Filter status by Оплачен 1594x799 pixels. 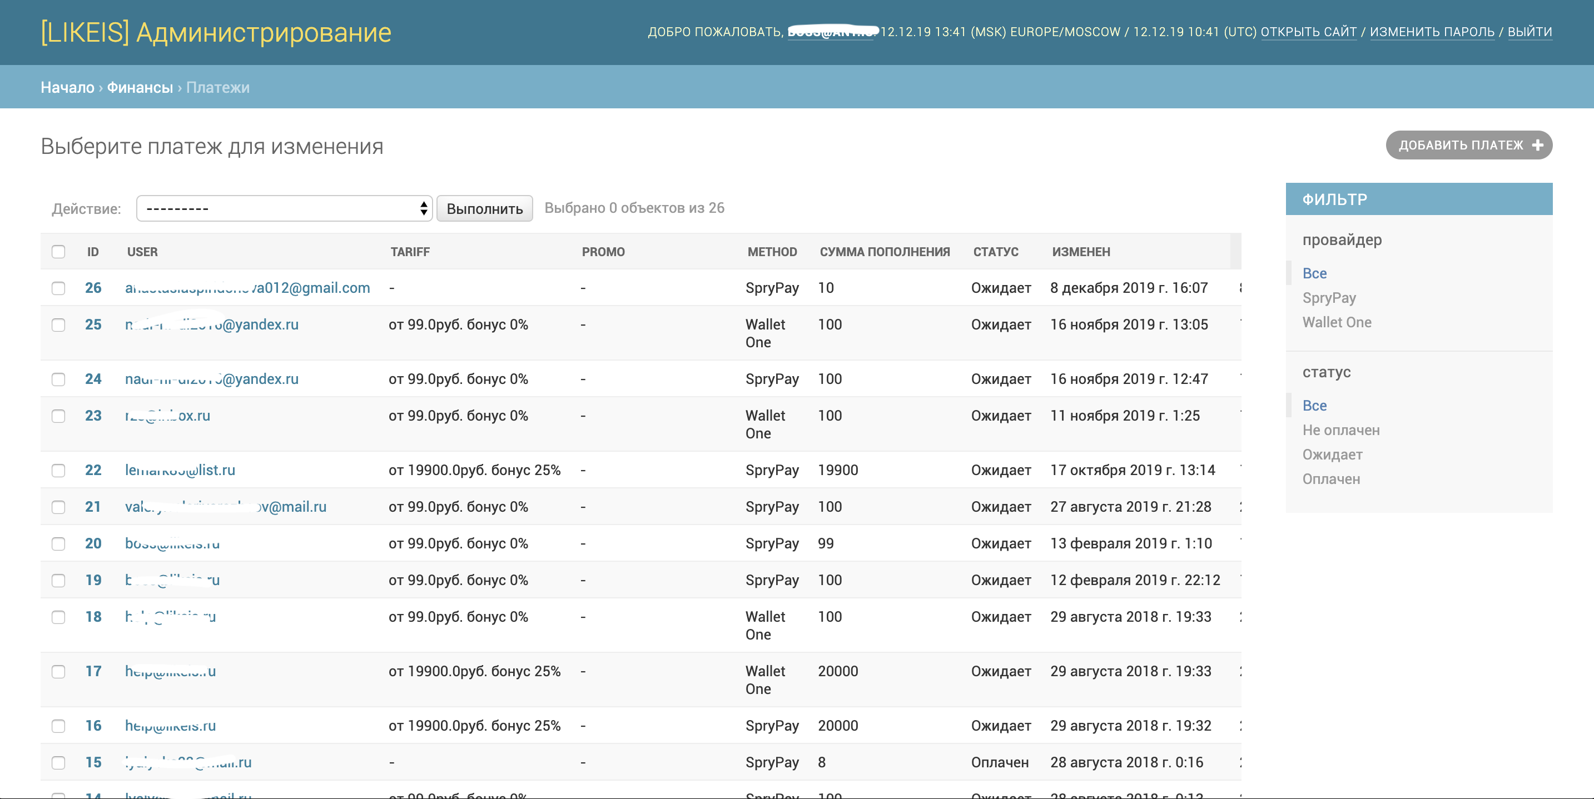pyautogui.click(x=1330, y=480)
